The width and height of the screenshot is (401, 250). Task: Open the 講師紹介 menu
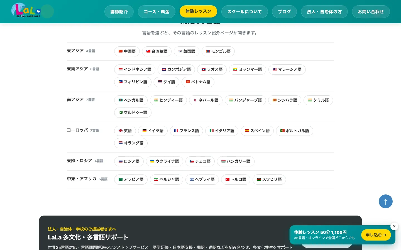pyautogui.click(x=119, y=12)
